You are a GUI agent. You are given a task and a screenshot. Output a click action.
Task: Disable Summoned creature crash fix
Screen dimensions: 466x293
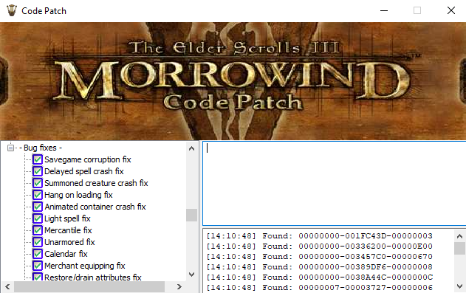[38, 183]
